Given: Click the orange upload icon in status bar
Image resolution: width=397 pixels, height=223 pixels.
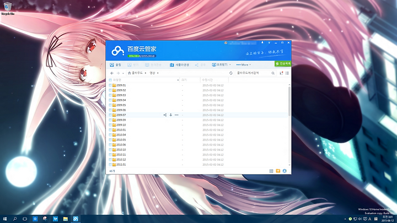Looking at the screenshot, I should [278, 171].
